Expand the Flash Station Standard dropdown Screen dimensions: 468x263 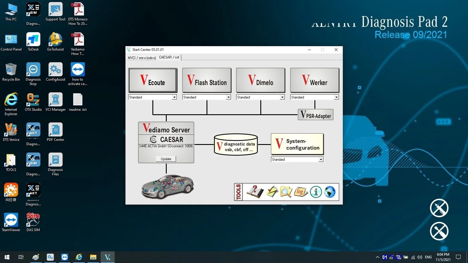tap(228, 97)
